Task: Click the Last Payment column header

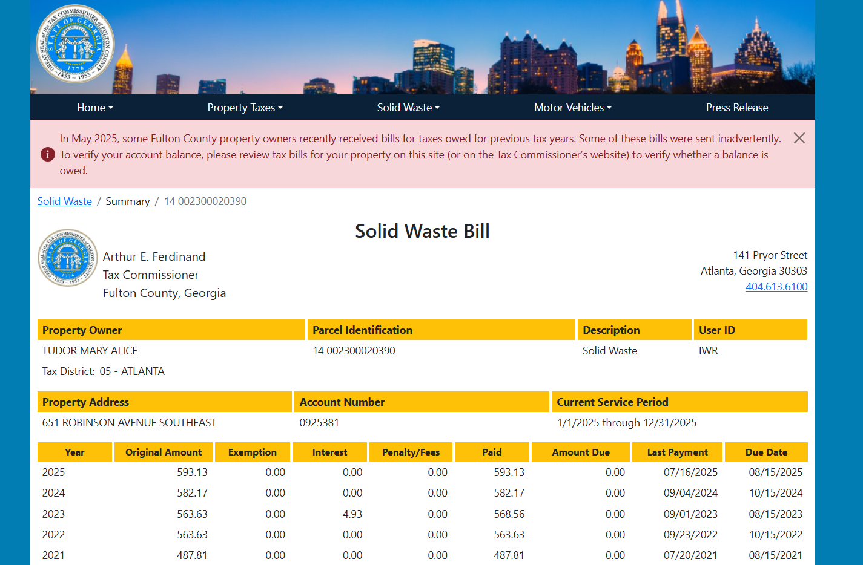Action: [677, 452]
